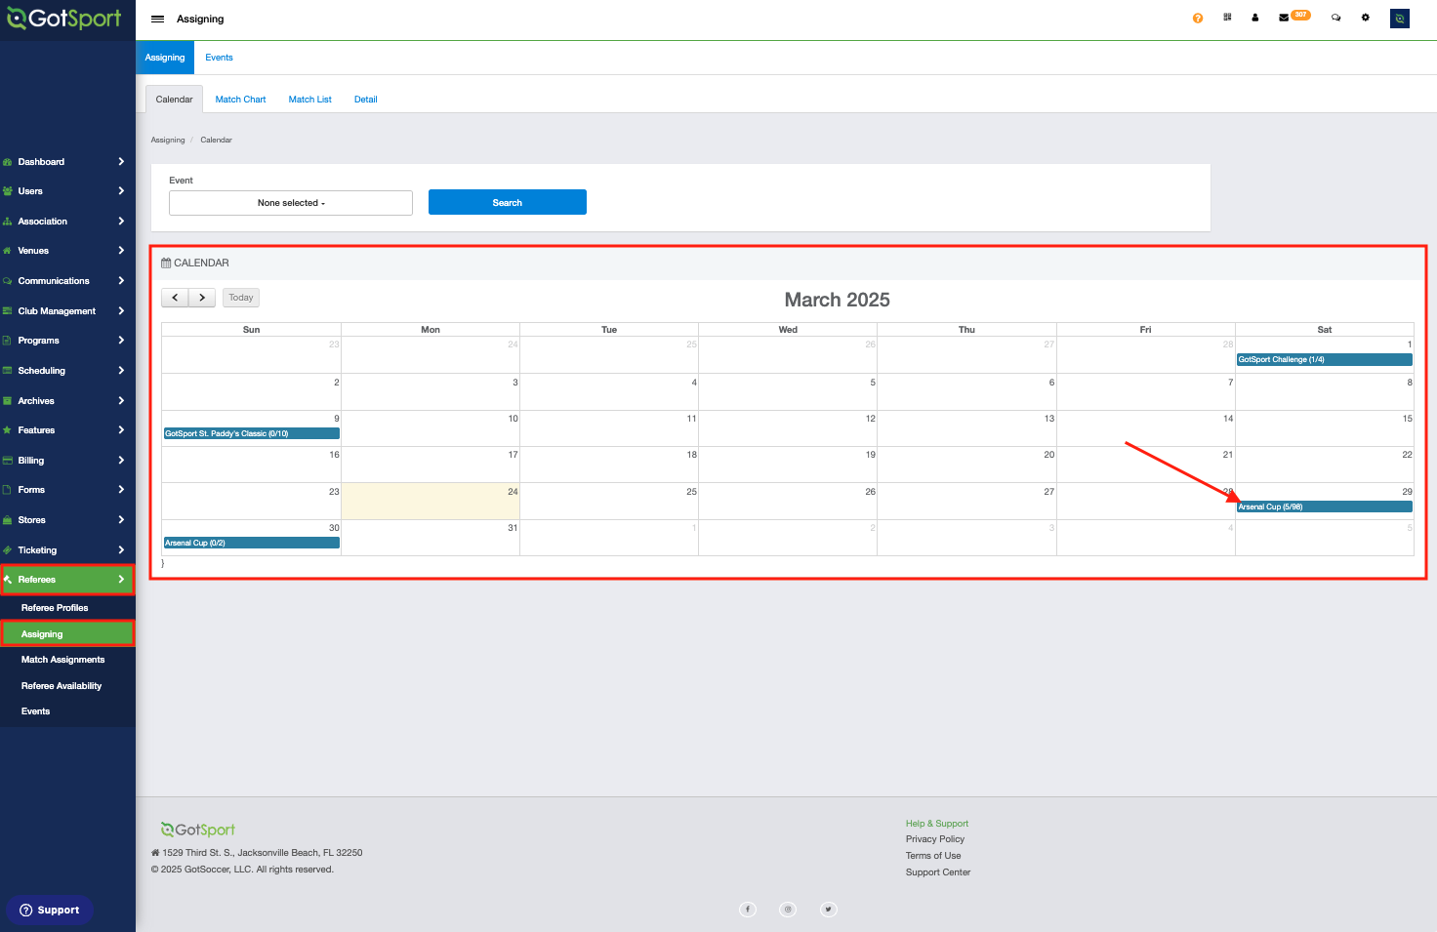
Task: Open the GotSport St. Paddy's Classic (0/10) event
Action: (x=252, y=433)
